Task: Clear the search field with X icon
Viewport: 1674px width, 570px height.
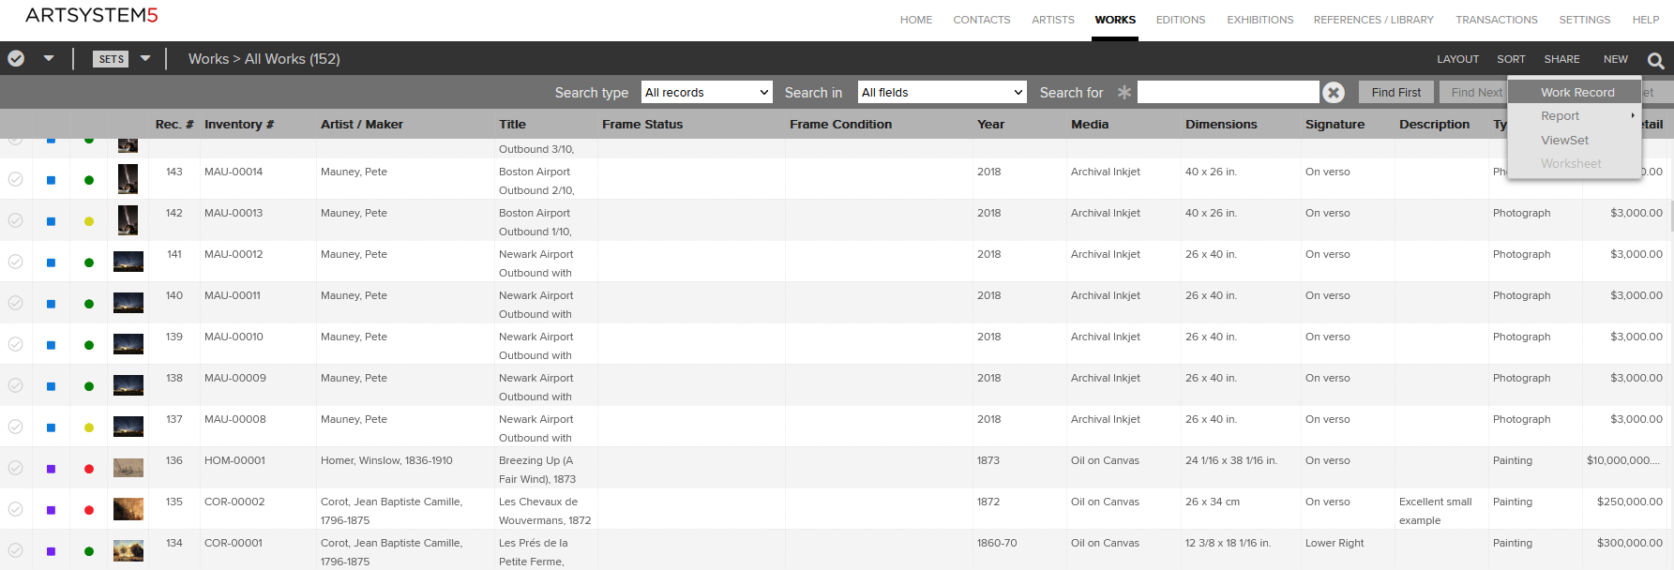Action: point(1334,92)
